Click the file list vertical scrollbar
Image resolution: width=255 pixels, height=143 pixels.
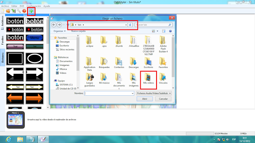[x=173, y=62]
